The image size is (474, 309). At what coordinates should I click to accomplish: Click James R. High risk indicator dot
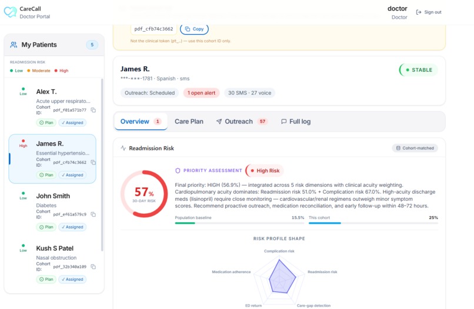(x=24, y=141)
